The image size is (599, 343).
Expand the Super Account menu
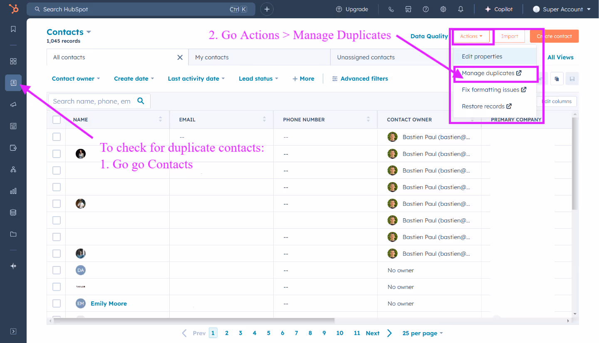pos(561,9)
